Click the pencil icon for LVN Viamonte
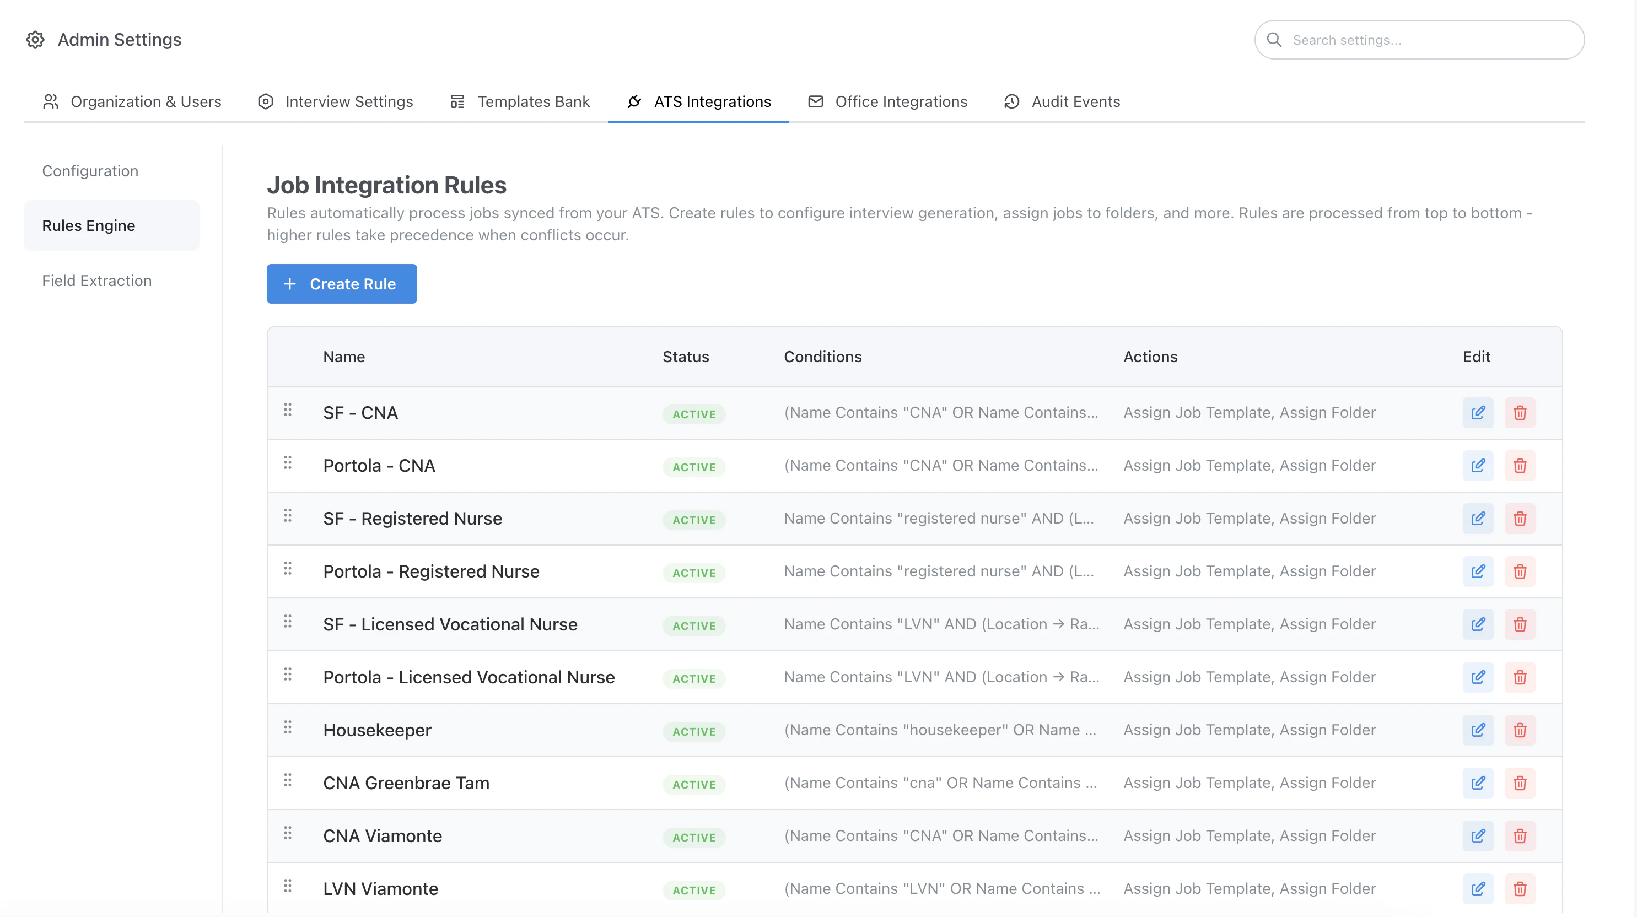Viewport: 1637px width, 917px height. pos(1478,889)
